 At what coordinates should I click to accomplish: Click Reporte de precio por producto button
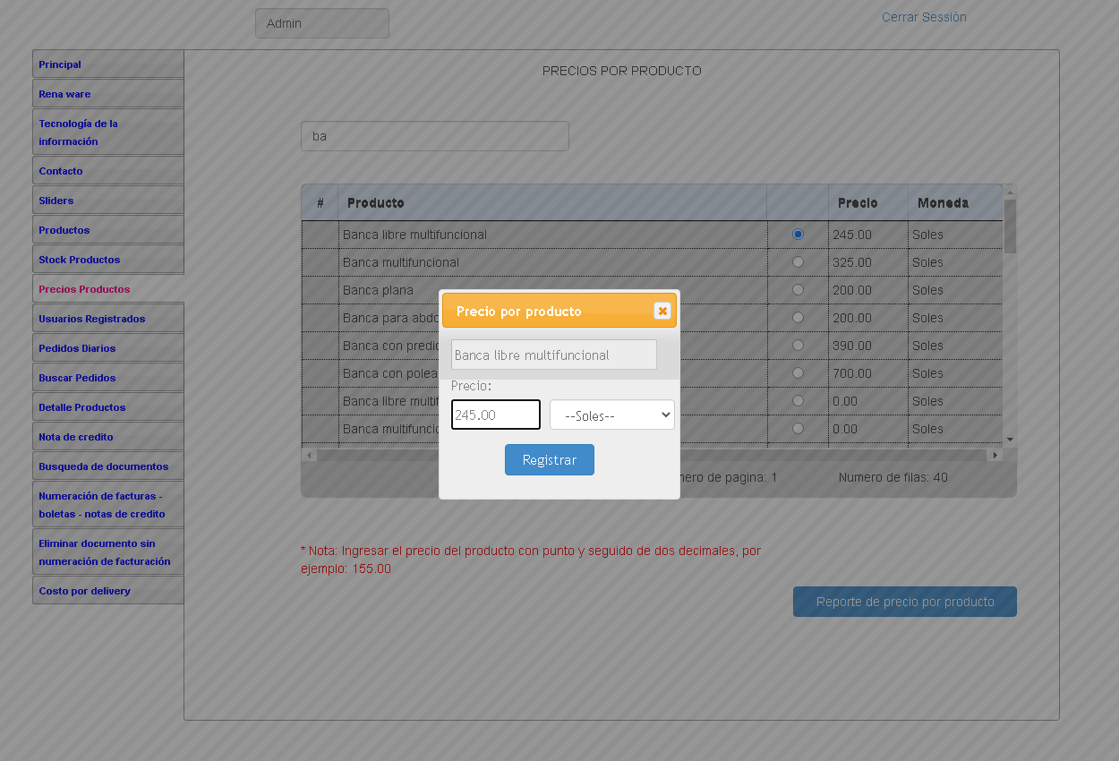point(904,602)
